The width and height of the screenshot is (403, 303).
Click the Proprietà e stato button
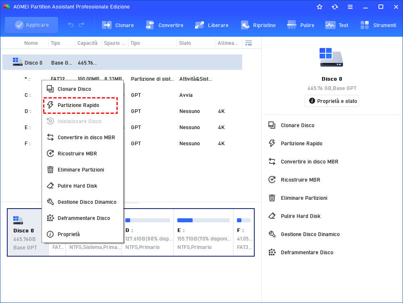[332, 101]
